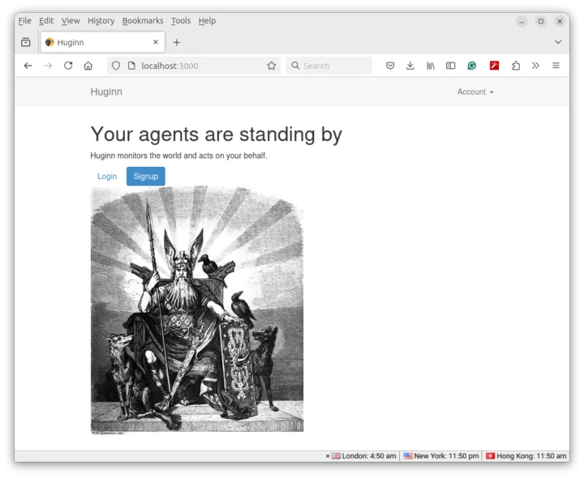Focus the Search input field
The width and height of the screenshot is (584, 478).
click(333, 66)
